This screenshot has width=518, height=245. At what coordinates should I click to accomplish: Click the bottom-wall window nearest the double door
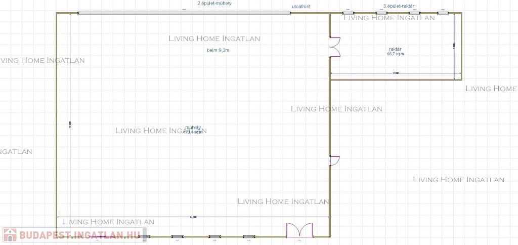[x=248, y=236]
